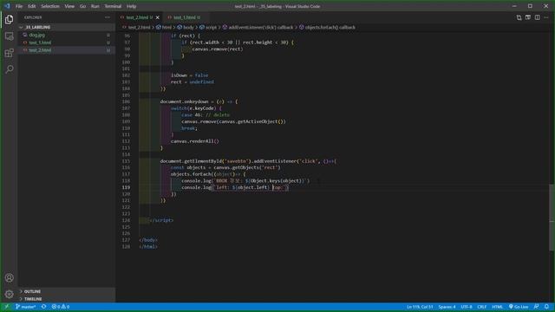Viewport: 555px width, 312px height.
Task: Click the Ln 119, Col 51 indicator
Action: coord(420,307)
